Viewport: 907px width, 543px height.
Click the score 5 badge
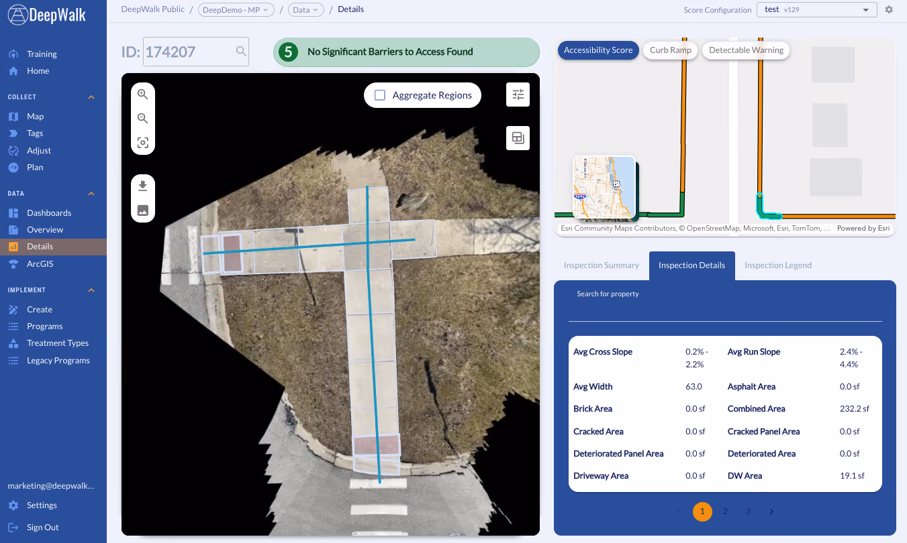pos(288,52)
